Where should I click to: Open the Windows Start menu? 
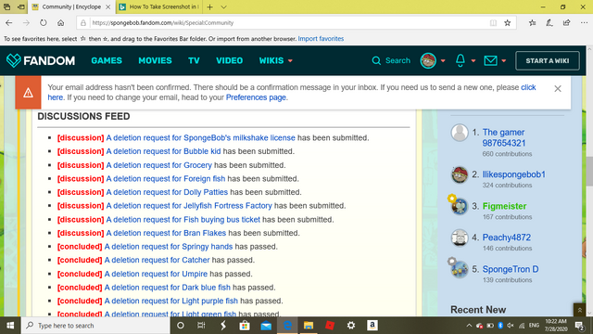click(x=10, y=326)
